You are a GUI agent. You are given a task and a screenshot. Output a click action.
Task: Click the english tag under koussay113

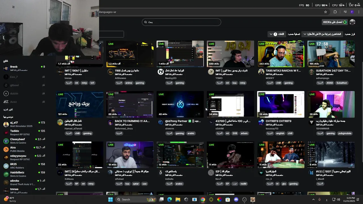(x=280, y=133)
